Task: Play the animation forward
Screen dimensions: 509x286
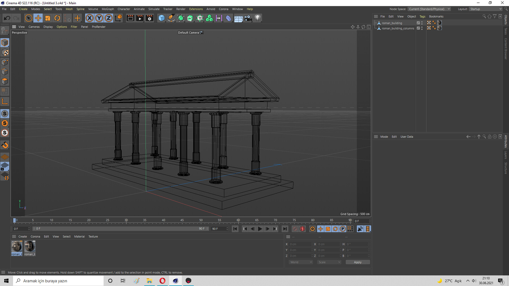Action: pos(260,229)
